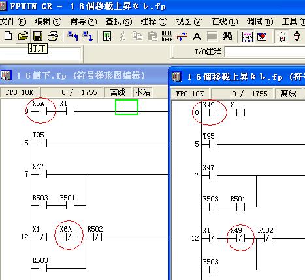Image resolution: width=305 pixels, height=280 pixels.
Task: Open the 在线(L) menu
Action: point(225,22)
